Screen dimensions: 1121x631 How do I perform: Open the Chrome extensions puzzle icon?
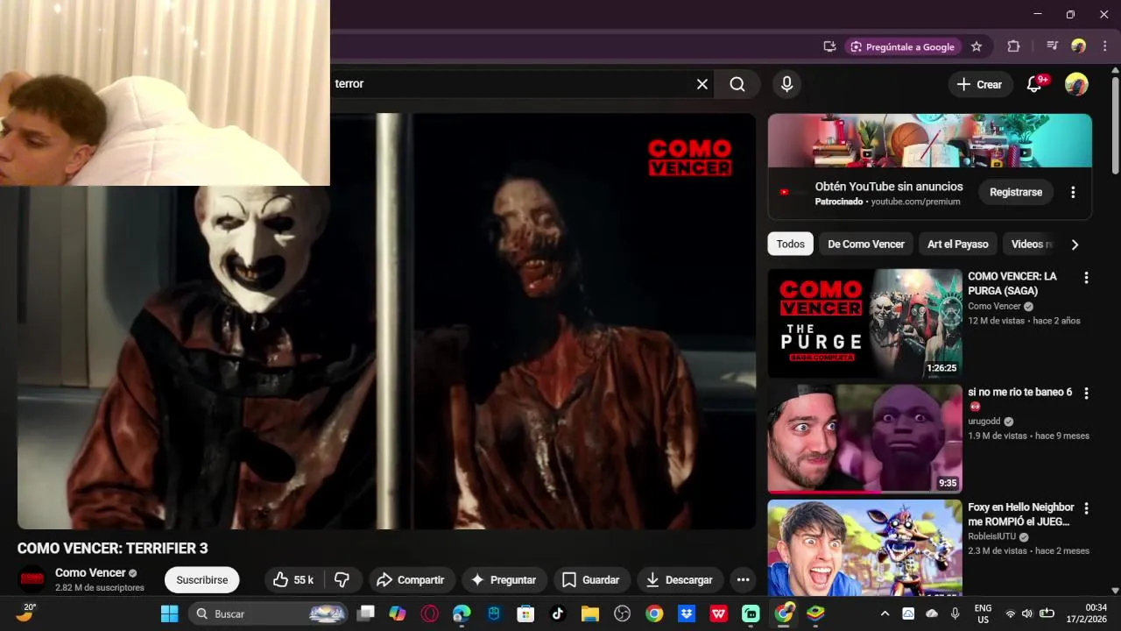click(x=1013, y=46)
